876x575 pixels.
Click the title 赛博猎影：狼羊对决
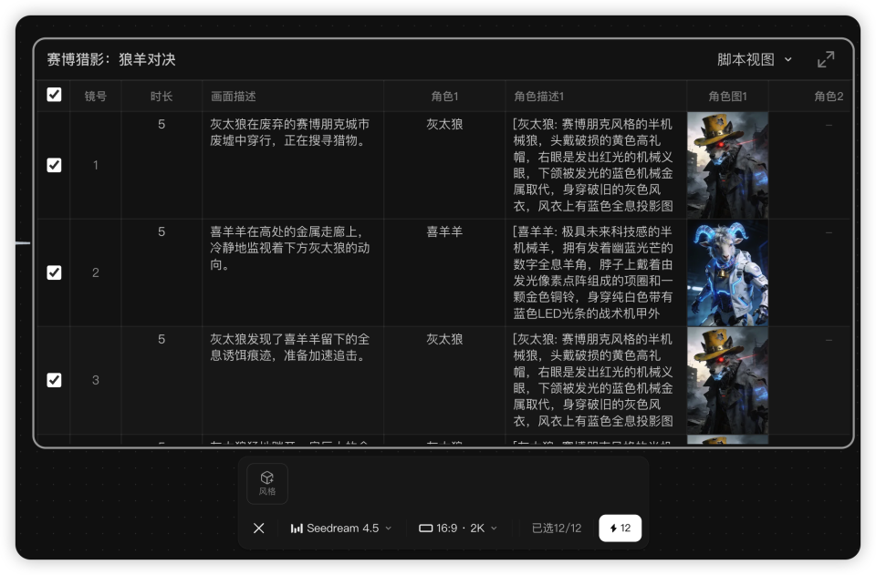pyautogui.click(x=109, y=58)
